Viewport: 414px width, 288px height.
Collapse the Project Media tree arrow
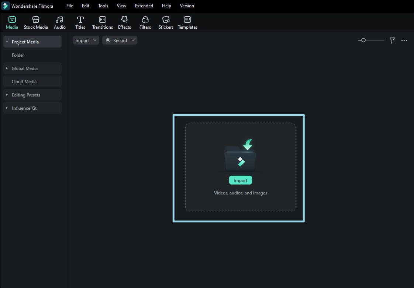pos(7,42)
